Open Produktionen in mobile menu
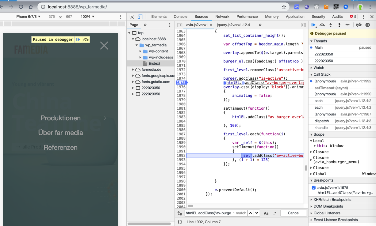376x226 pixels. tap(60, 118)
